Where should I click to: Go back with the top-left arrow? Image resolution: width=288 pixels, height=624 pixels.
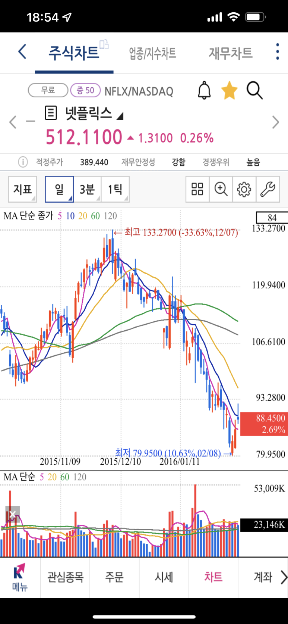pos(22,52)
